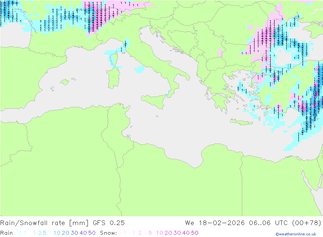Click the Rain legend value 0.1

(22, 233)
